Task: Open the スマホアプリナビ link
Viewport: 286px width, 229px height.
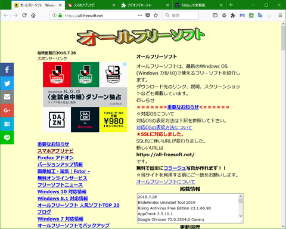Action: (x=55, y=151)
